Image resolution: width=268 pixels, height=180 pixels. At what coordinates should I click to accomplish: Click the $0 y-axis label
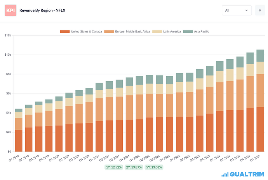[9, 152]
